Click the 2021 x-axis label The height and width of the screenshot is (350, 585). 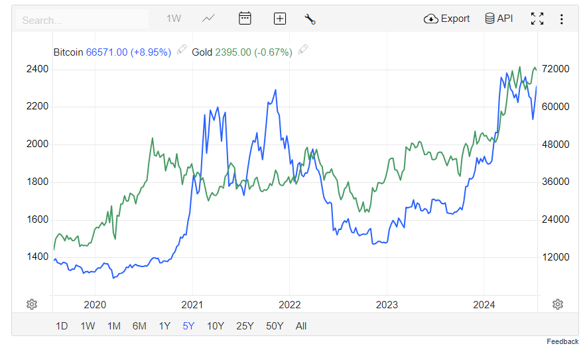coord(192,304)
